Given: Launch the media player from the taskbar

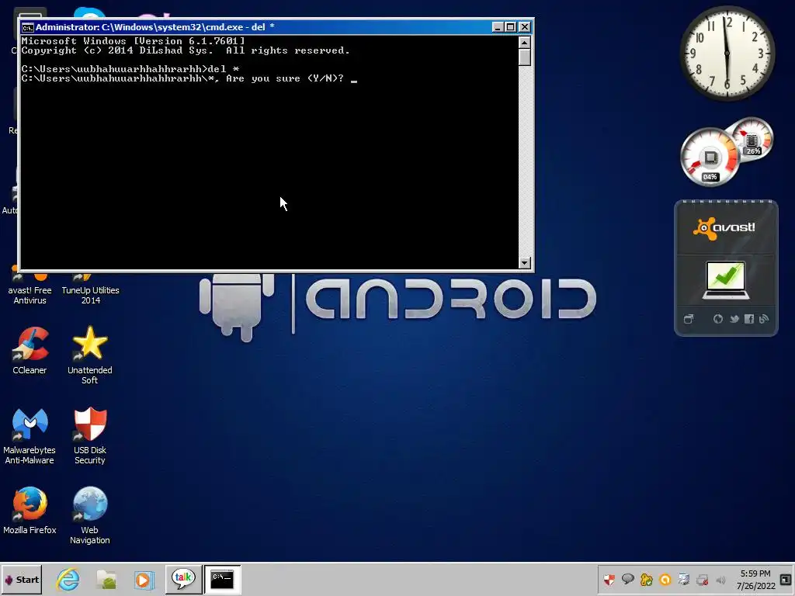Looking at the screenshot, I should click(144, 579).
